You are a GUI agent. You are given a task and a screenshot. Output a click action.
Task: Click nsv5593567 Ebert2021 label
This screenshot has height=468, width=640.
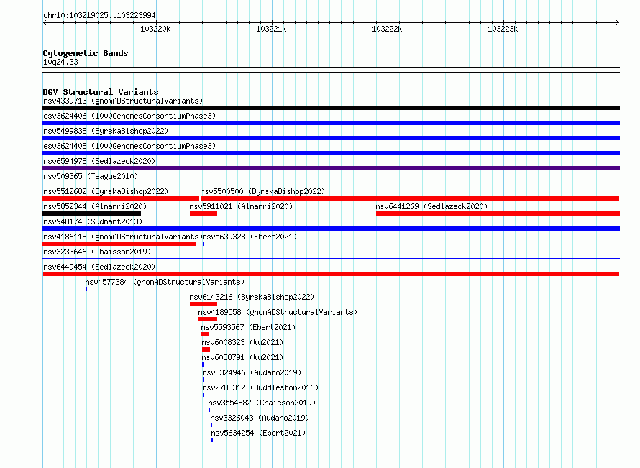pos(248,327)
